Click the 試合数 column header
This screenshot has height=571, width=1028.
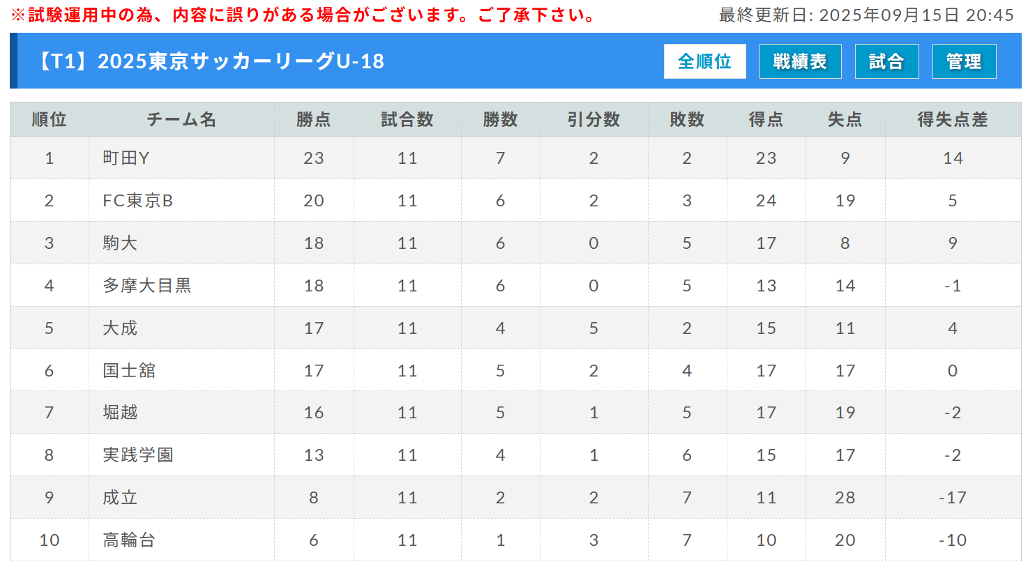(407, 120)
